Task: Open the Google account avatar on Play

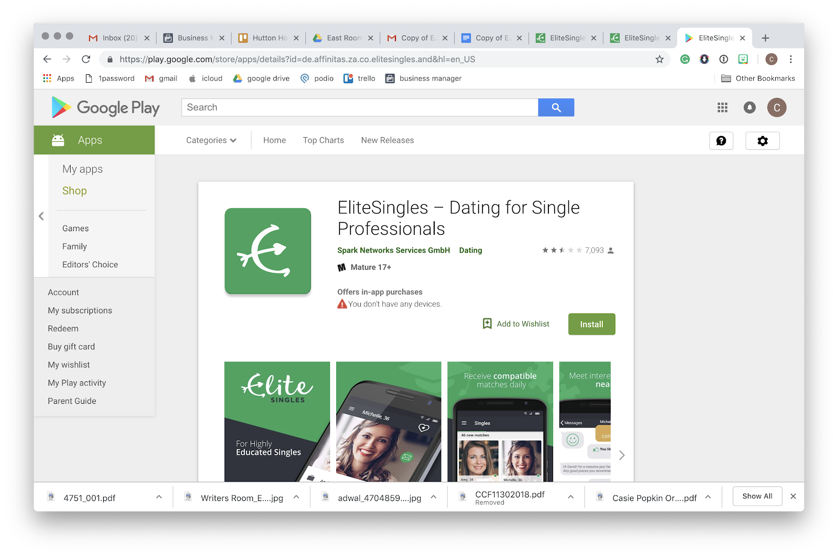Action: (777, 107)
